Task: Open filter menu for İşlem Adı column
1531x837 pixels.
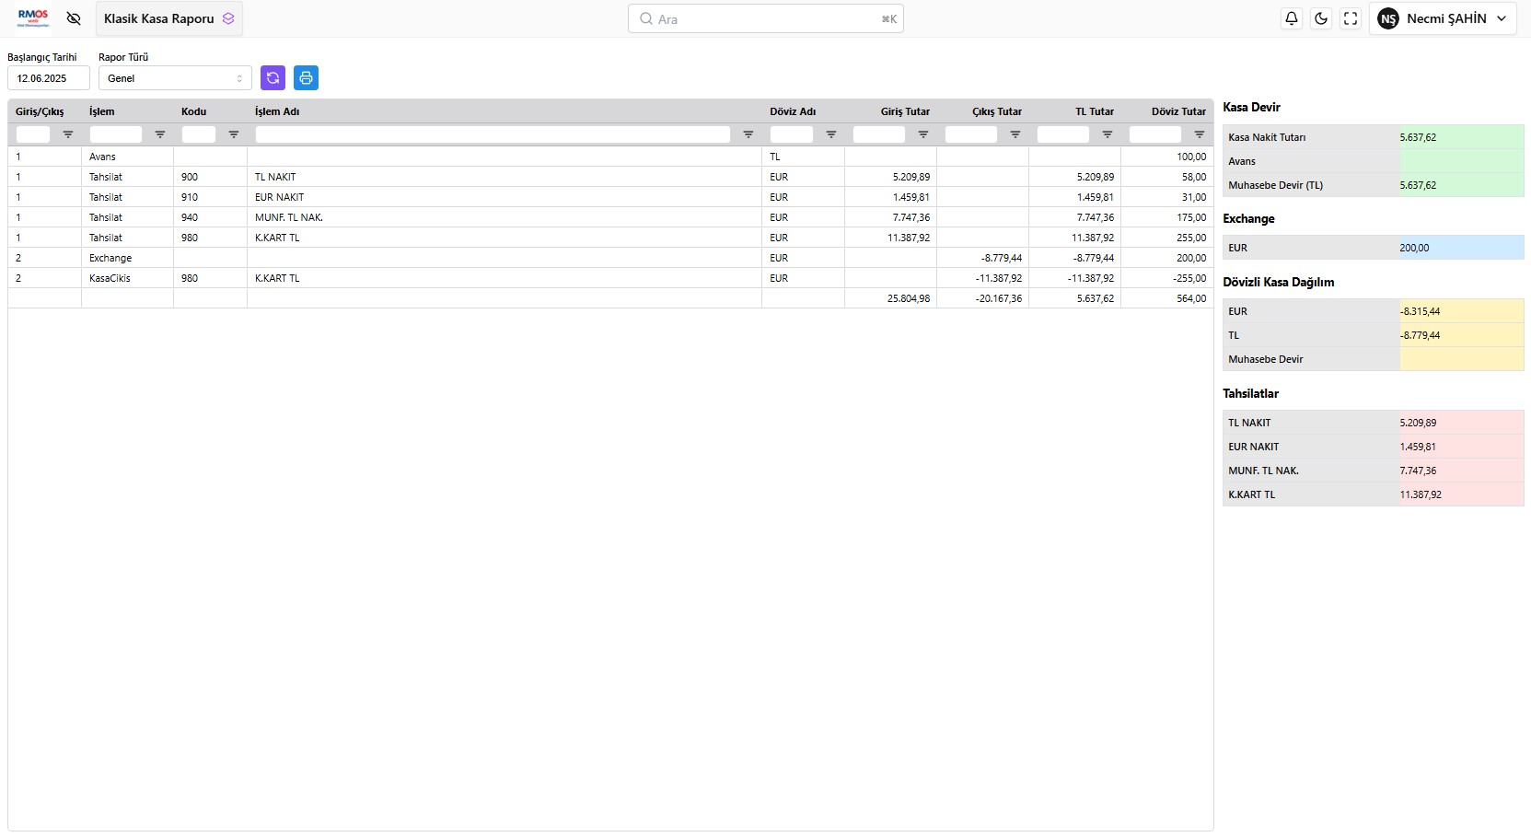Action: tap(748, 134)
